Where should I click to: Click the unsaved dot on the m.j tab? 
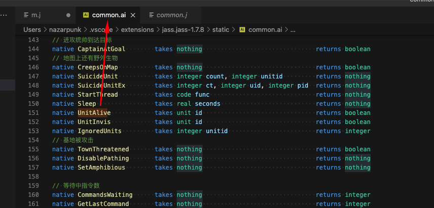pyautogui.click(x=68, y=15)
